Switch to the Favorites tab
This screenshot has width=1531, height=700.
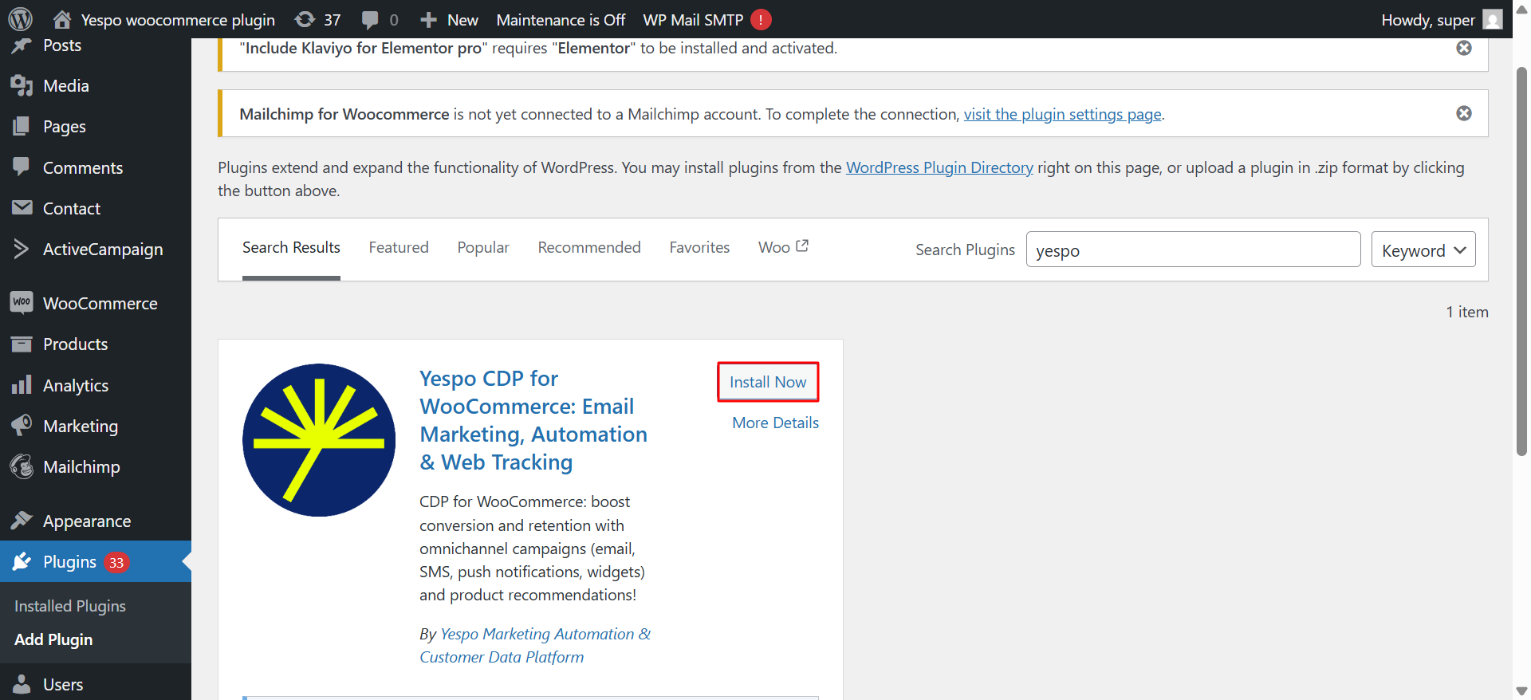pyautogui.click(x=699, y=248)
